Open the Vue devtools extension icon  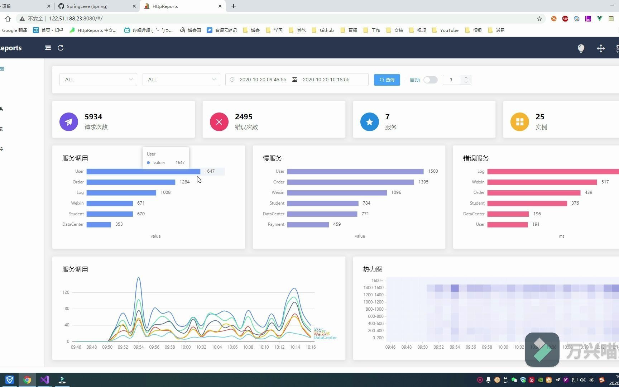(x=600, y=19)
